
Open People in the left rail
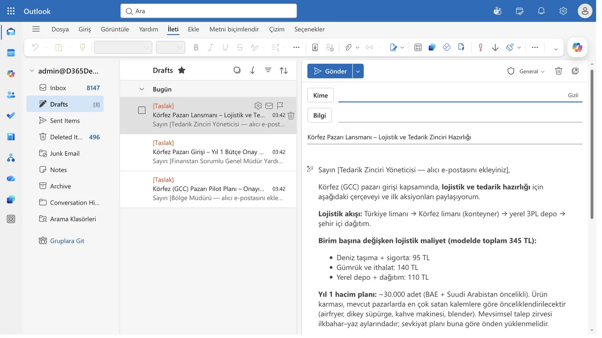(11, 95)
